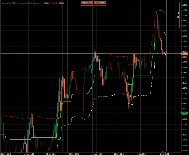Click the 25 Nov 06:00 time axis label

point(51,154)
